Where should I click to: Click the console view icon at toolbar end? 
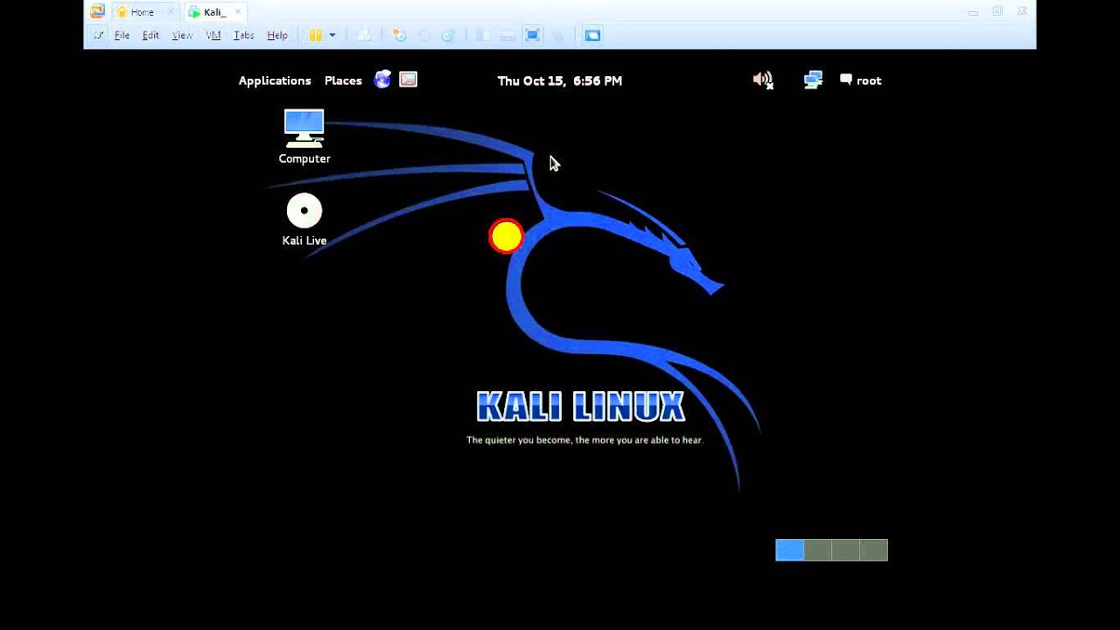(x=592, y=35)
